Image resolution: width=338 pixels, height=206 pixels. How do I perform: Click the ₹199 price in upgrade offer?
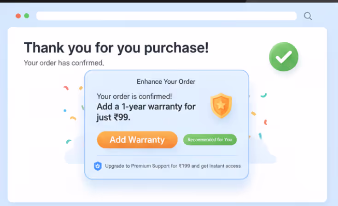point(186,166)
